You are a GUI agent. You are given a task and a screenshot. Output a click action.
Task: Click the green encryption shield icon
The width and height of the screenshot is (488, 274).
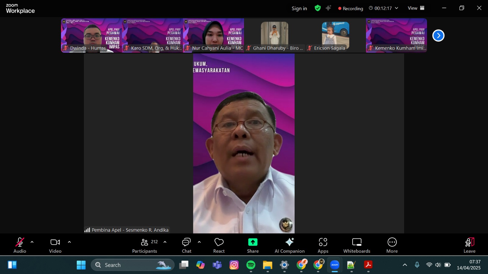tap(318, 8)
